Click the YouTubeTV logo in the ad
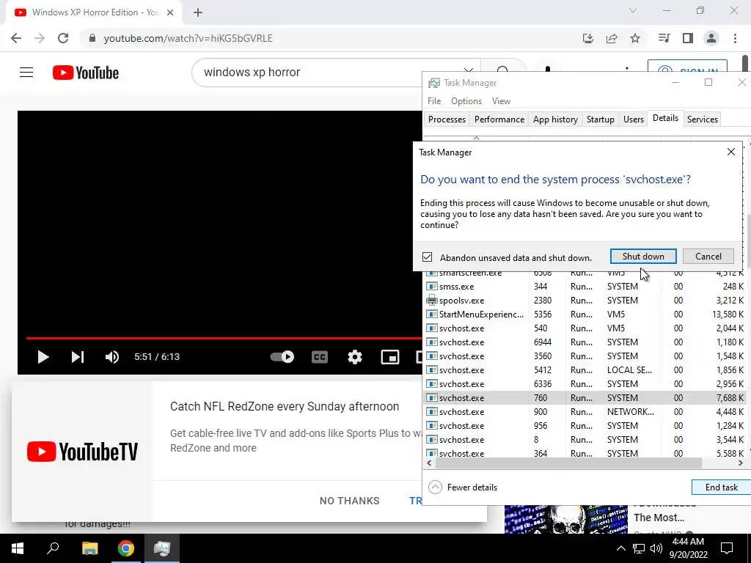This screenshot has width=751, height=563. coord(82,452)
